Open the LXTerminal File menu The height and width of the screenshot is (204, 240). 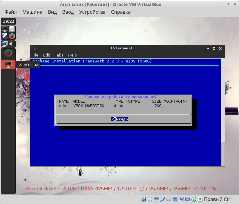35,55
